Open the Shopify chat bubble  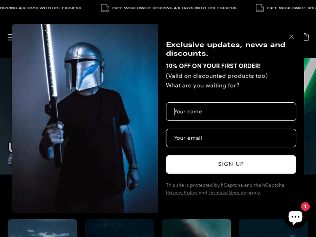coord(295,217)
